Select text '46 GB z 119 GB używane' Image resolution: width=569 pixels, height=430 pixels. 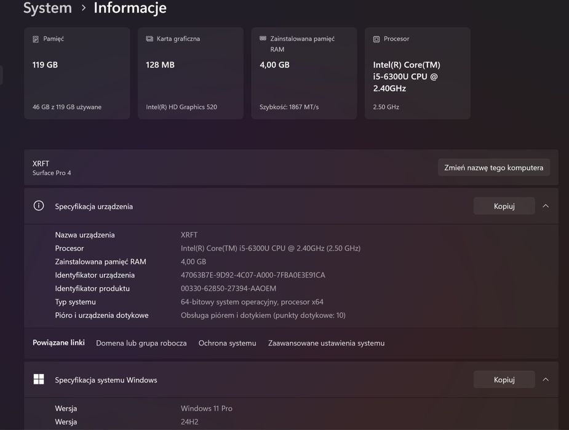pyautogui.click(x=67, y=106)
